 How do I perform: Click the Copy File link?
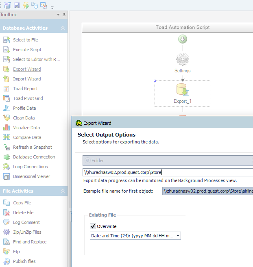tap(22, 203)
